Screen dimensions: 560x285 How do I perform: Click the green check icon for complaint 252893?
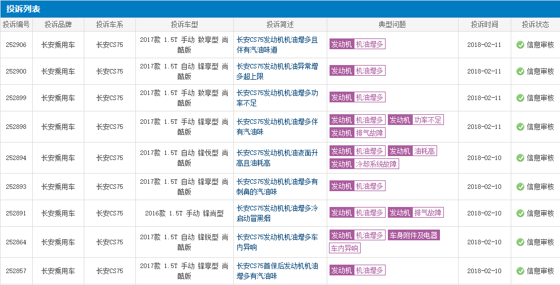coord(520,187)
